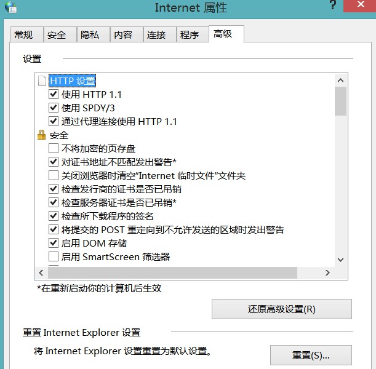Screen dimensions: 376x369
Task: Click 还原高级设置(R) button
Action: point(282,309)
